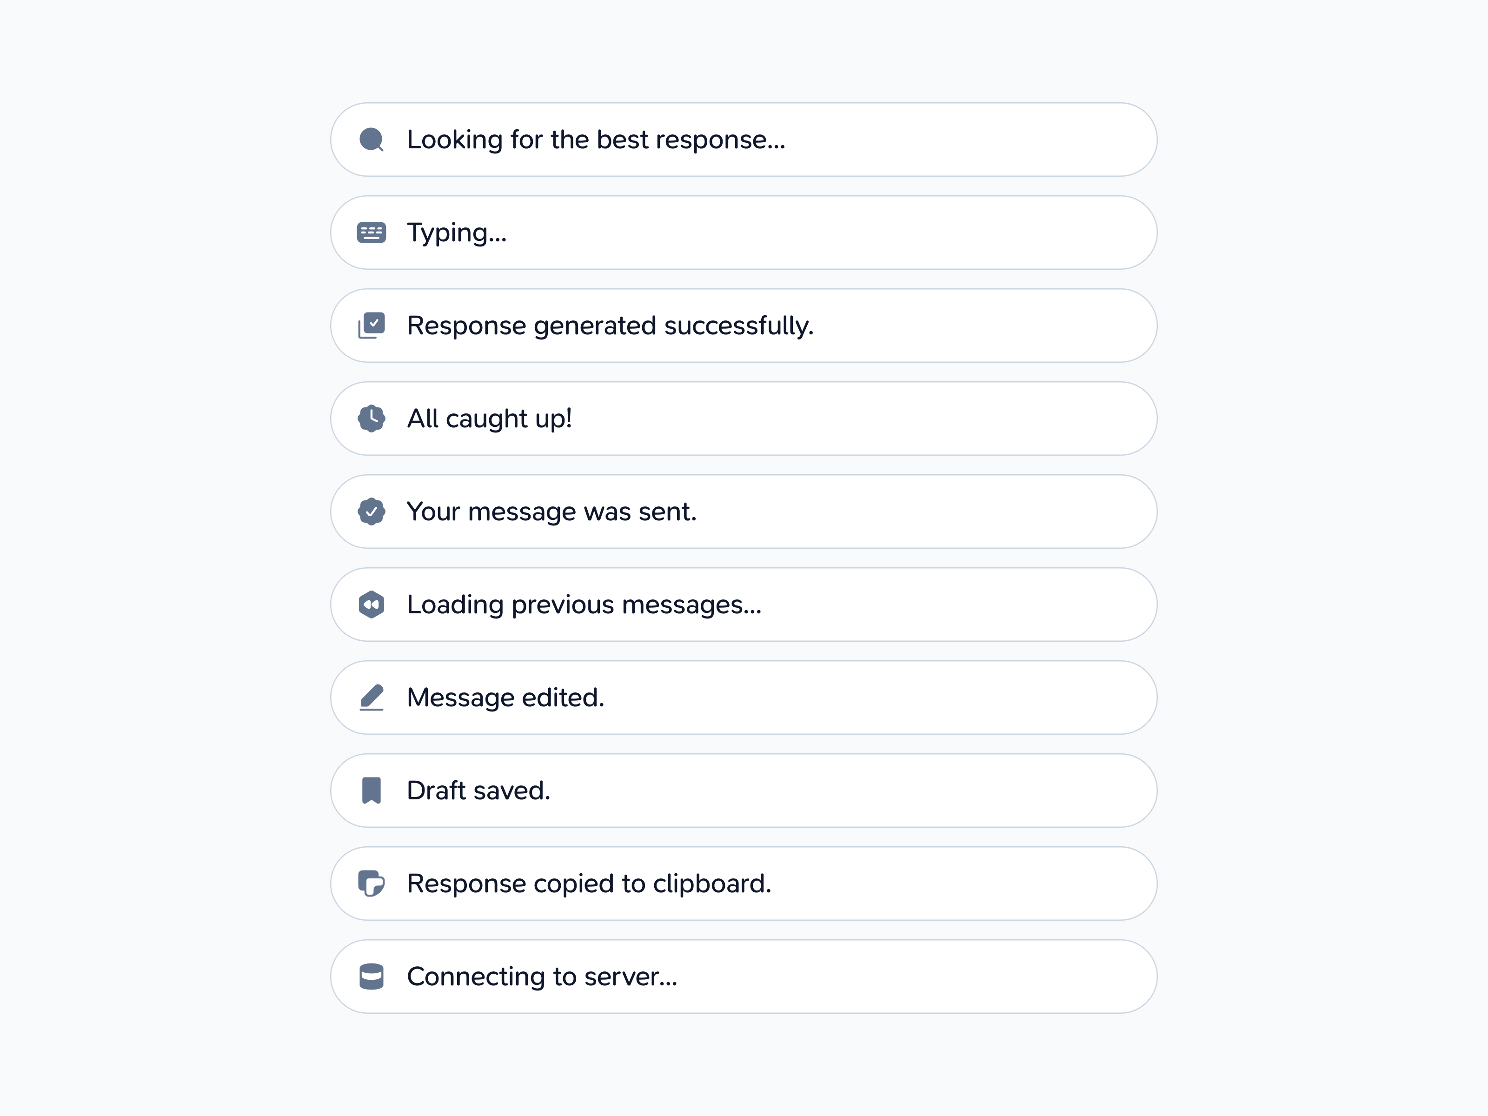Select the "Looking for the best response..." text

click(596, 140)
